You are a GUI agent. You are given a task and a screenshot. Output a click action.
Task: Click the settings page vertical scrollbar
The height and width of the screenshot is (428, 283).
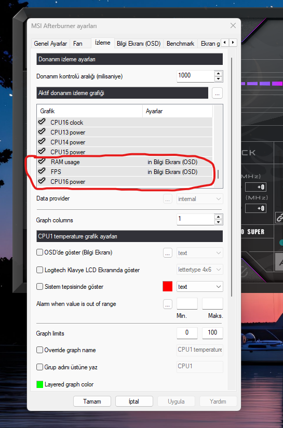click(232, 177)
